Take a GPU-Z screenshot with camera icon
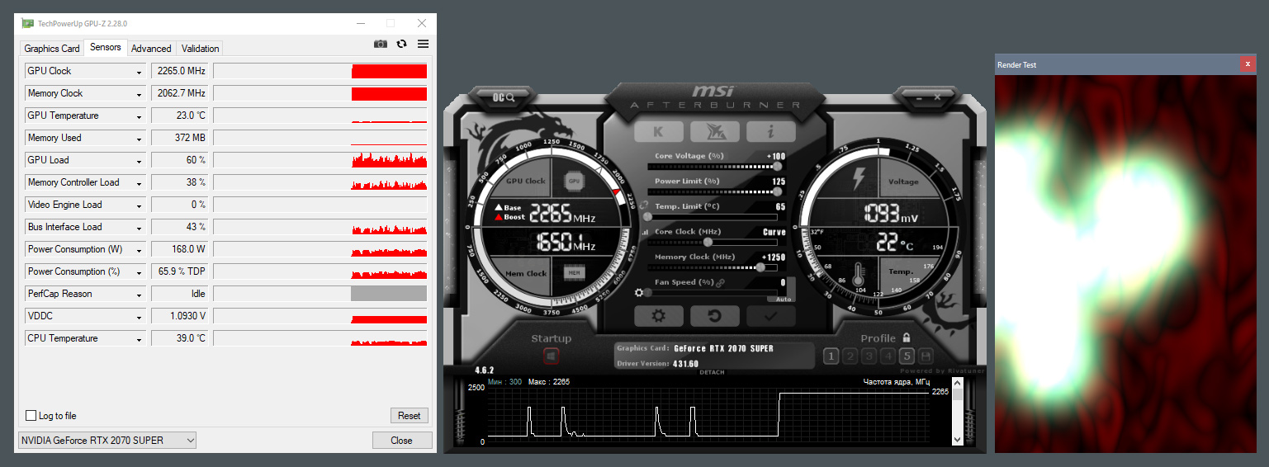This screenshot has width=1269, height=467. point(380,44)
